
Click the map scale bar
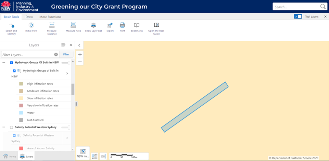(129, 156)
